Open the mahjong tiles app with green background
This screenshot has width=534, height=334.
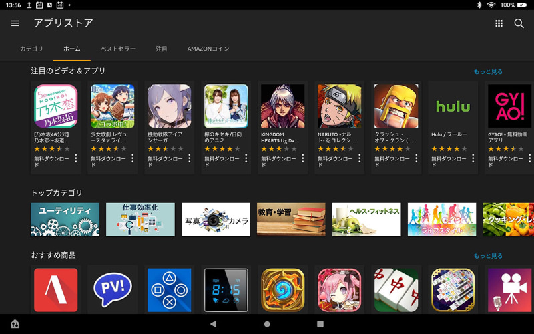pyautogui.click(x=396, y=290)
